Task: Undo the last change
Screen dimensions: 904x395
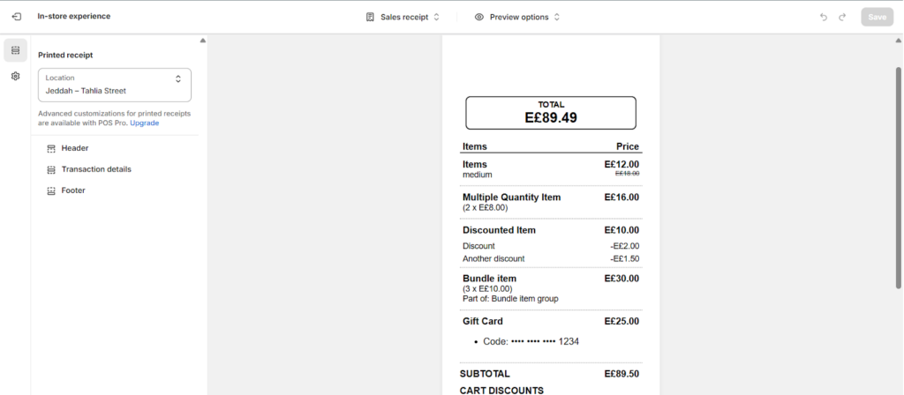Action: [824, 17]
